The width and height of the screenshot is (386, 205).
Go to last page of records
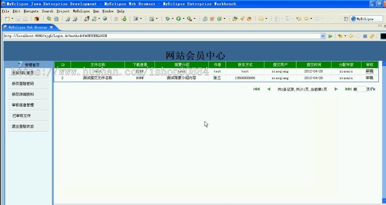click(348, 89)
